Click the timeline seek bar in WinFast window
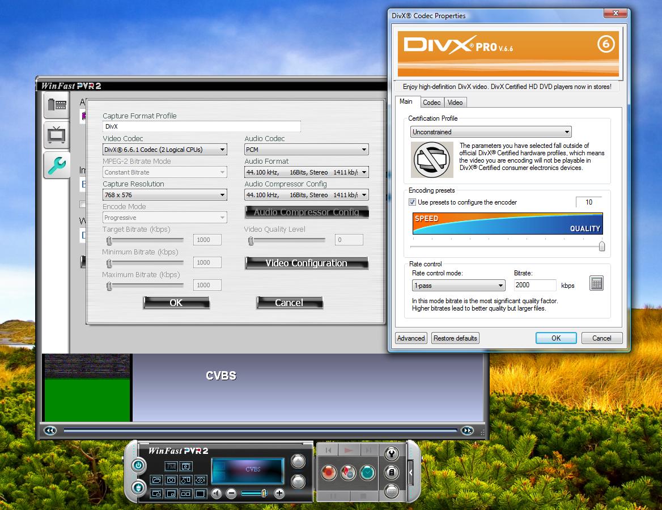 pyautogui.click(x=261, y=431)
